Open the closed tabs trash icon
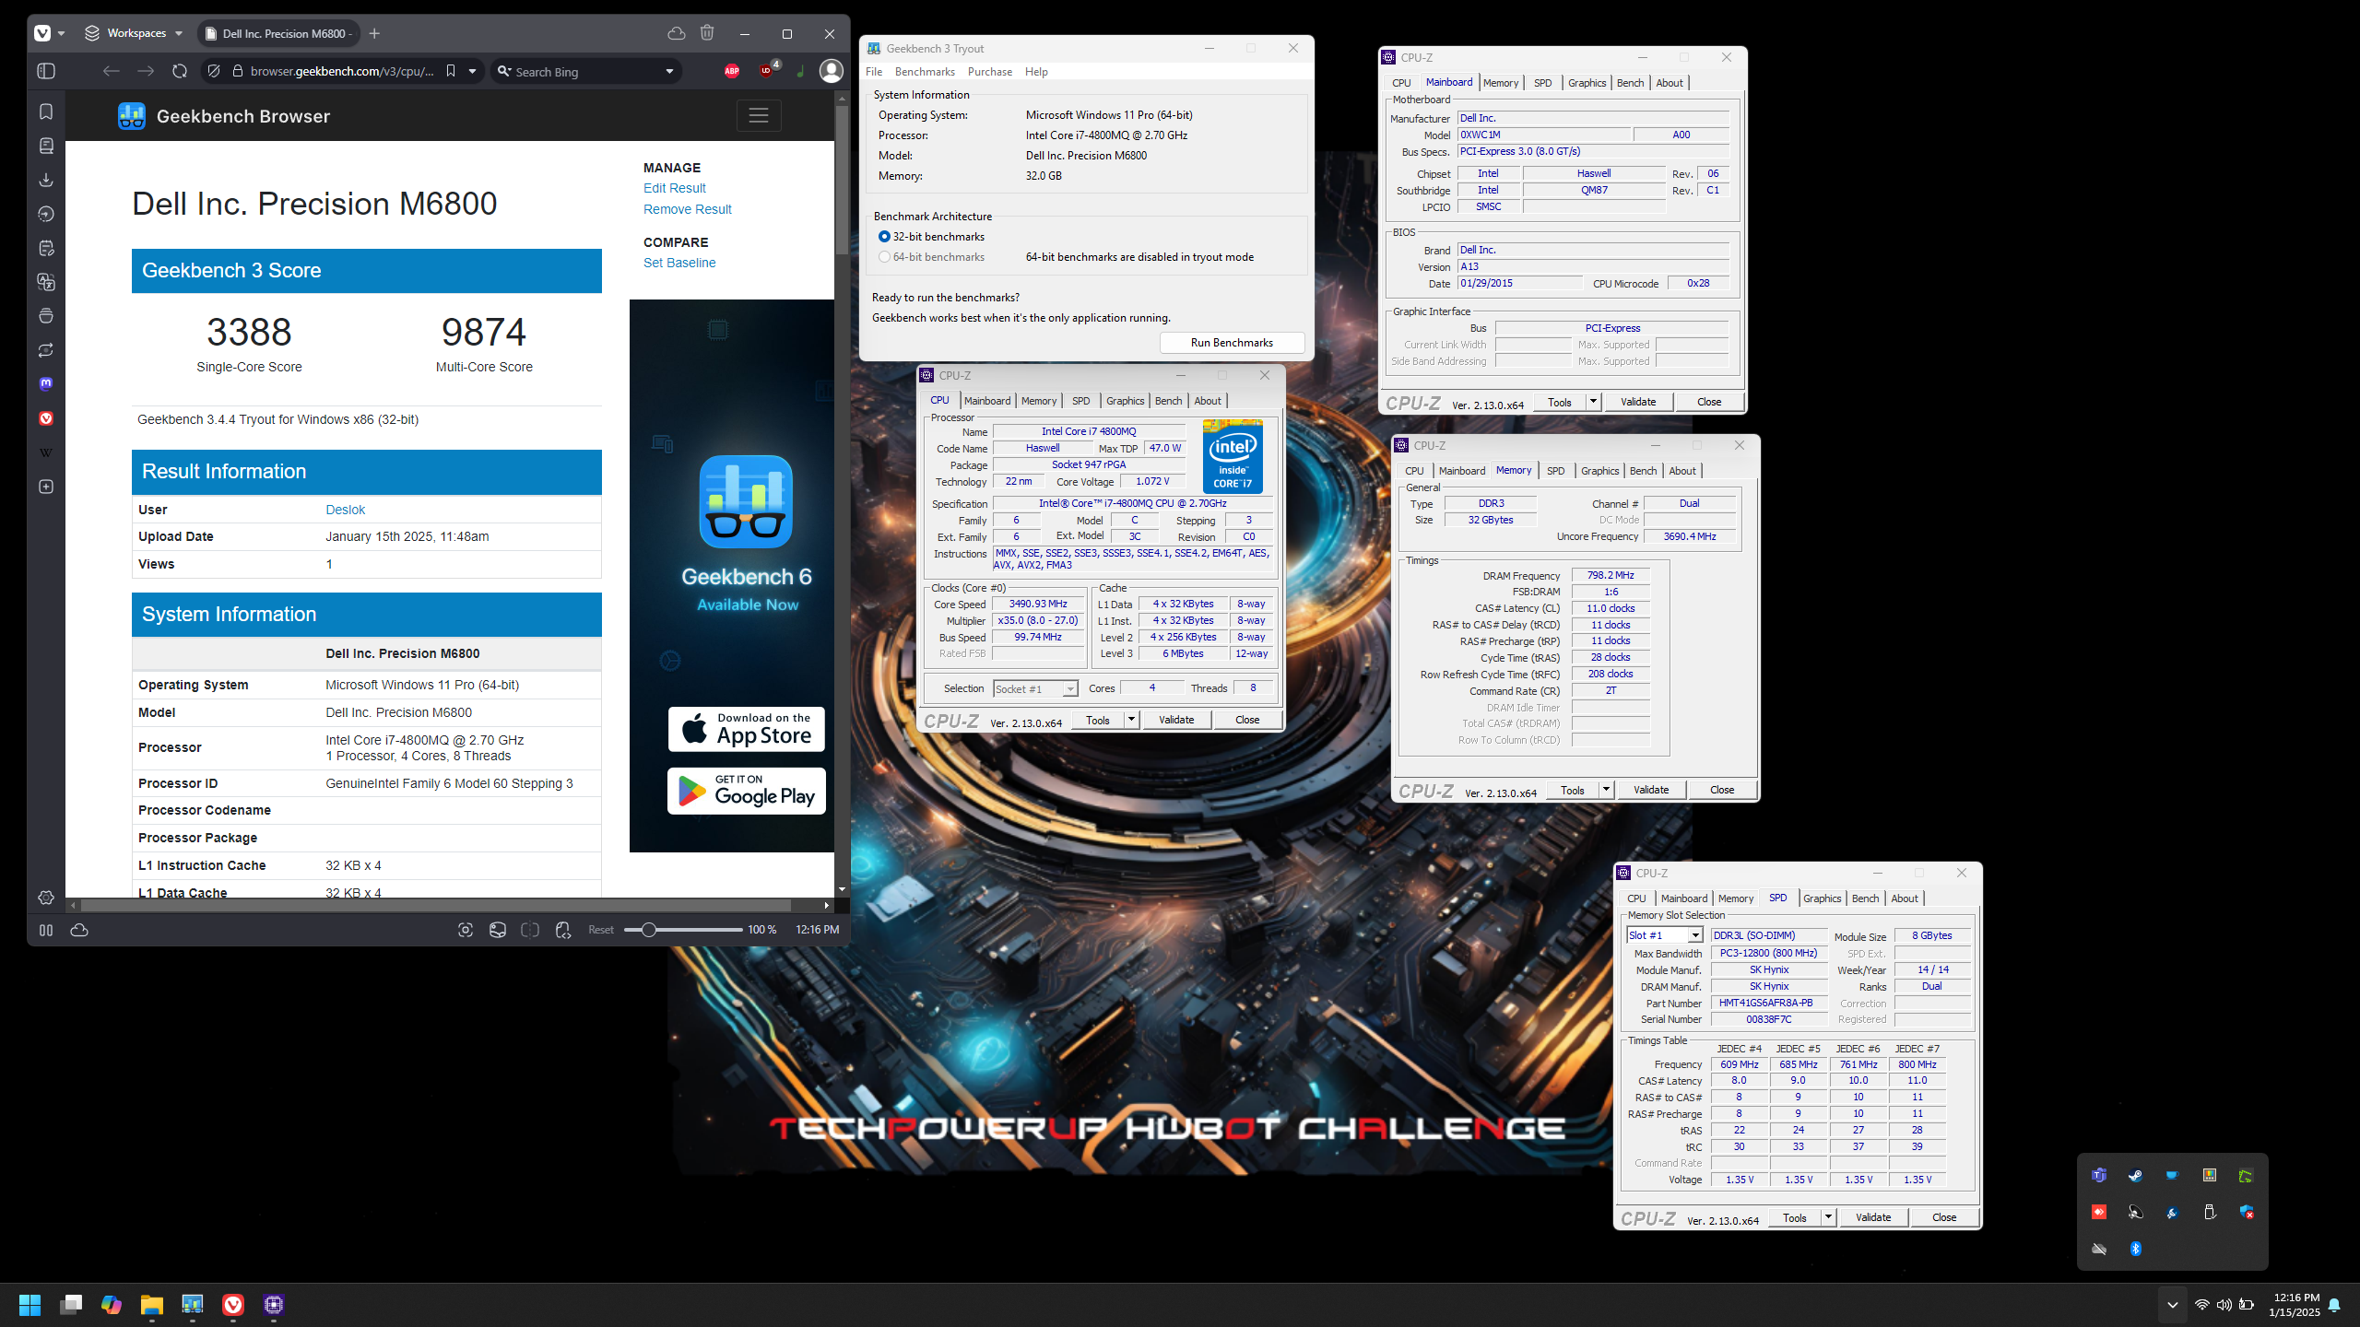Image resolution: width=2360 pixels, height=1327 pixels. pyautogui.click(x=707, y=33)
